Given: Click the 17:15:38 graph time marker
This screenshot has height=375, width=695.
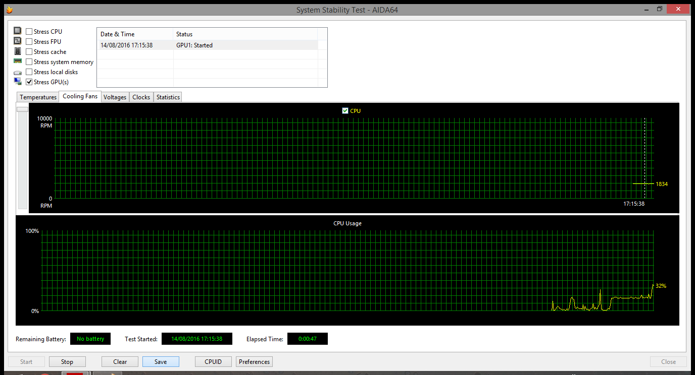Looking at the screenshot, I should [634, 204].
